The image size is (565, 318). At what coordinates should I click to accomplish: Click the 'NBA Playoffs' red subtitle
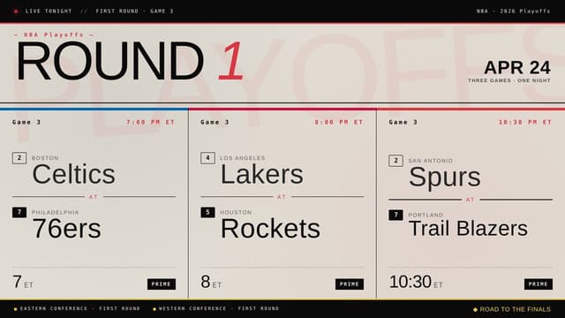coord(54,35)
